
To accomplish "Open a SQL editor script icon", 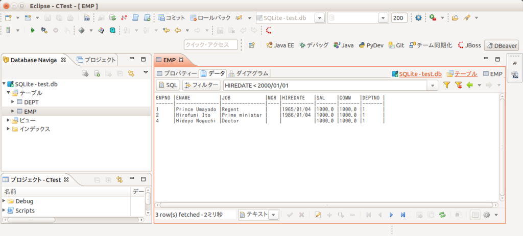I will point(135,18).
